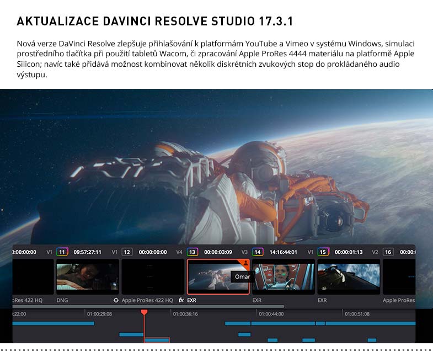Click the 01:00:51:08 ruler timecode

coord(357,314)
